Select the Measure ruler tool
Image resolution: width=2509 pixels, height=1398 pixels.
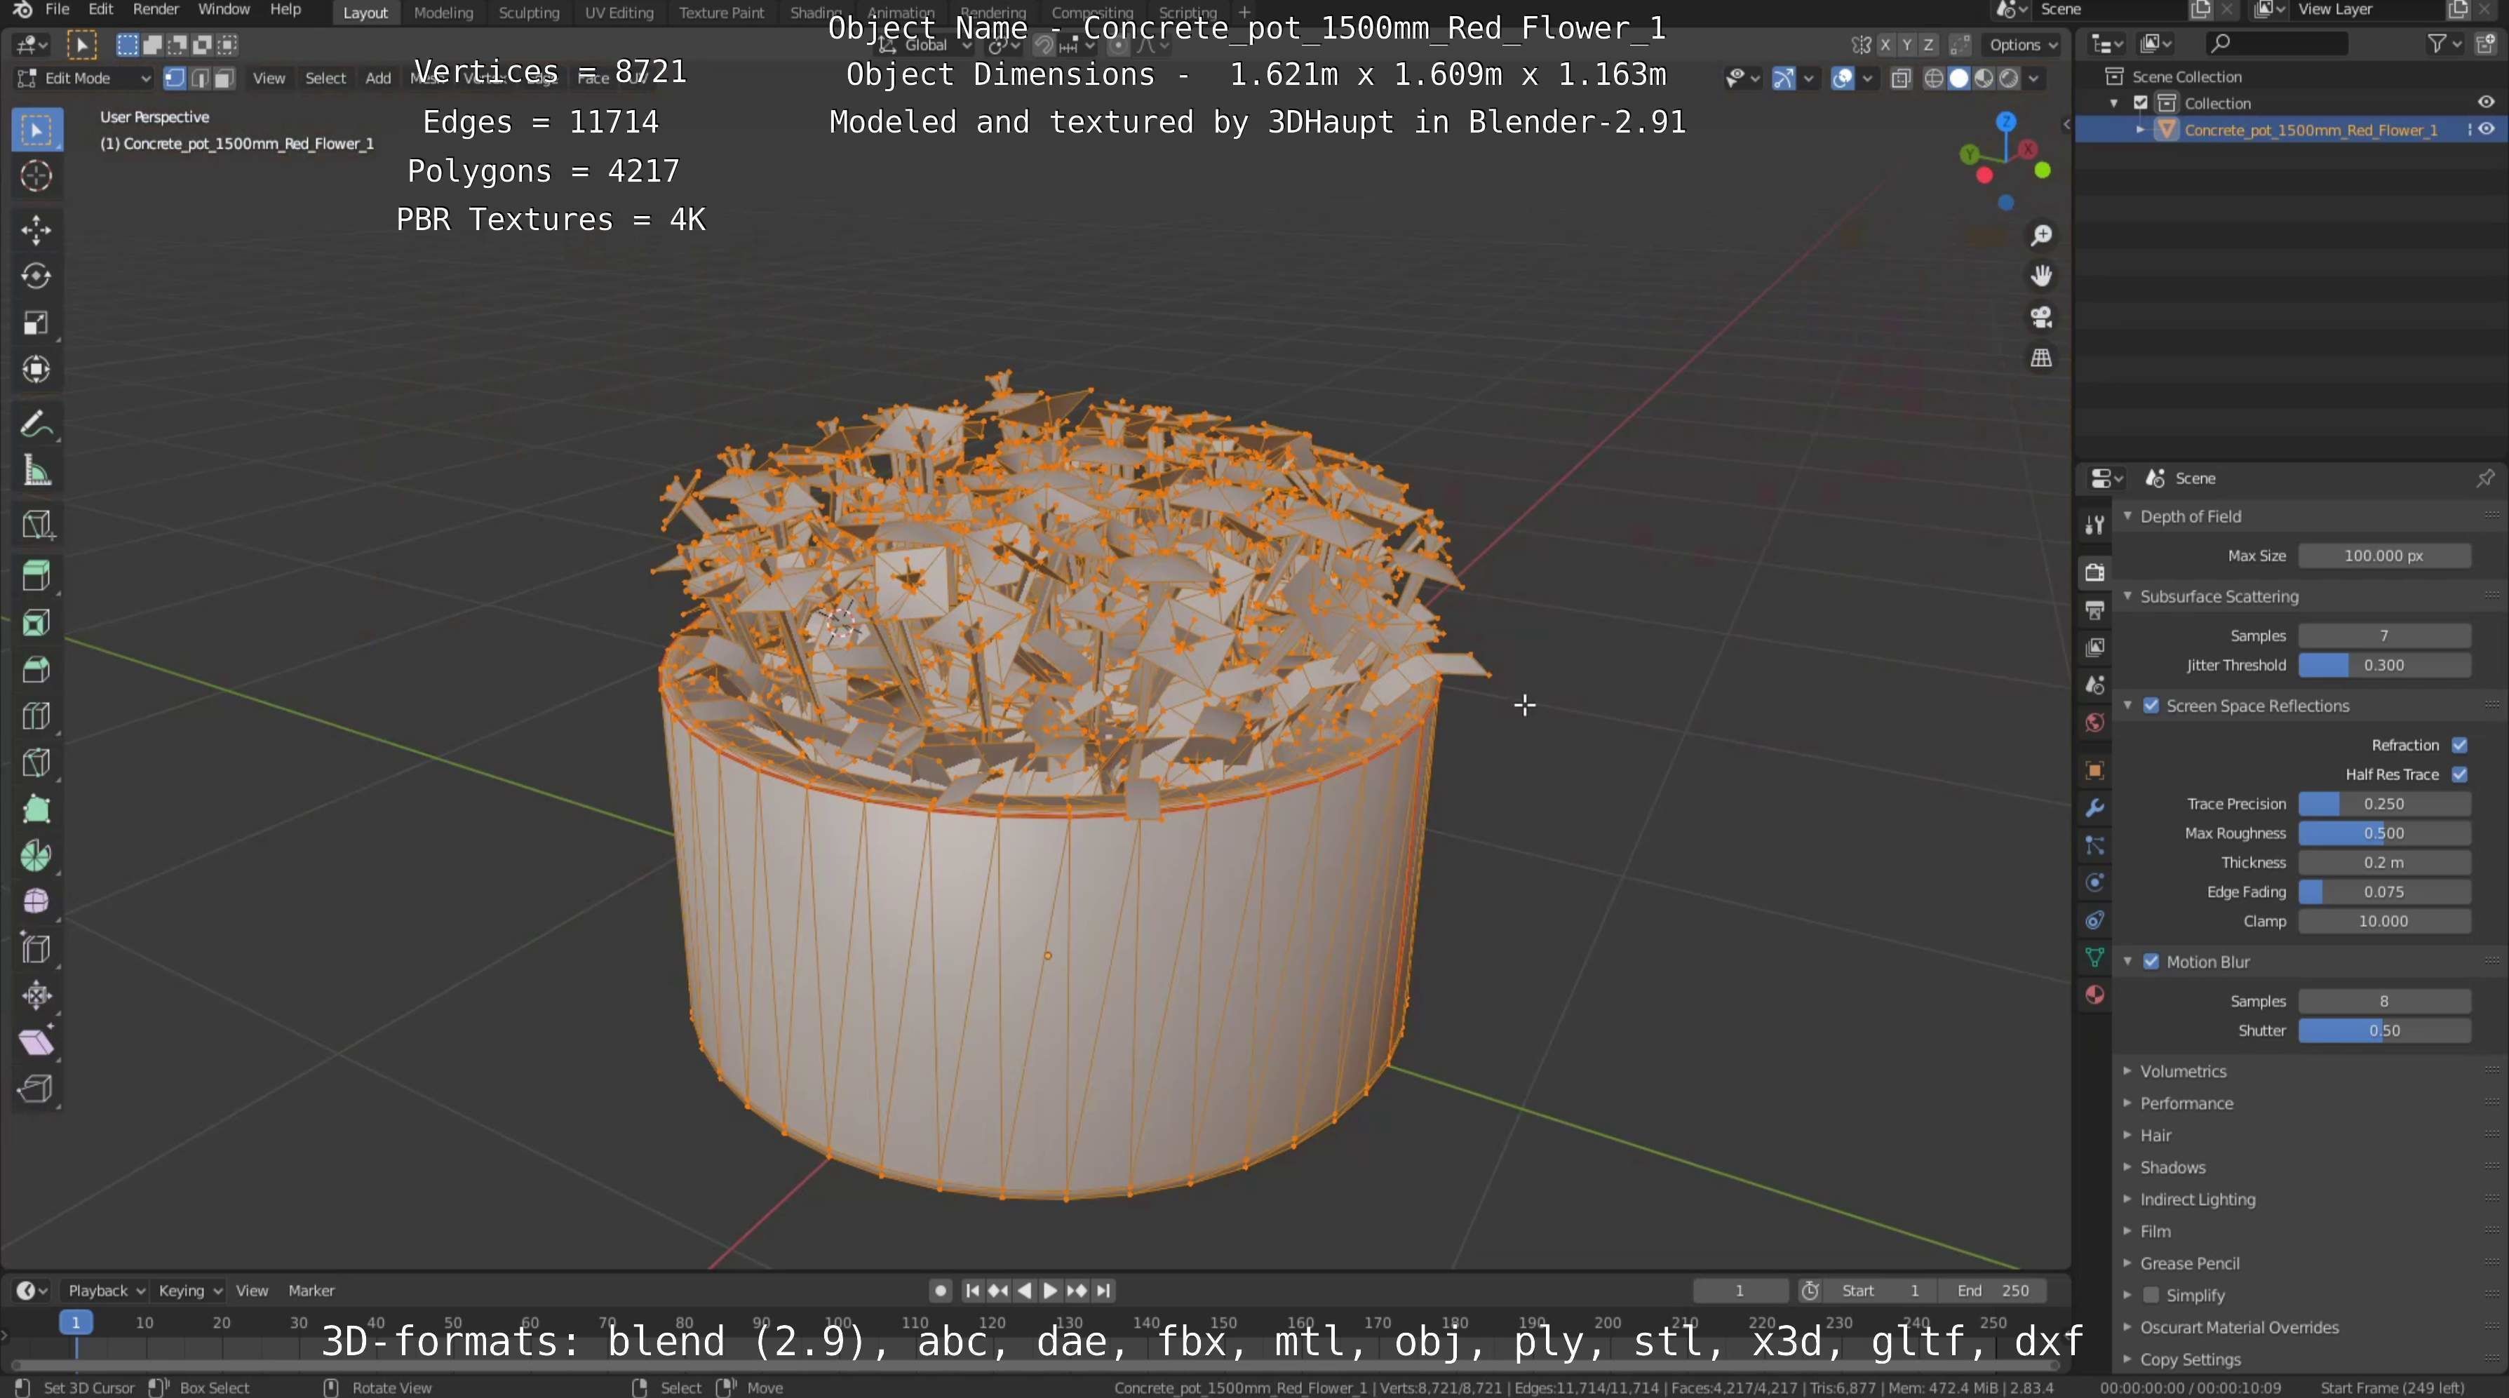[36, 473]
